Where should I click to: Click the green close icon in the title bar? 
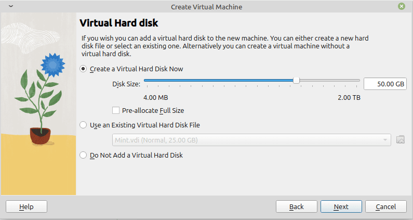tap(402, 6)
